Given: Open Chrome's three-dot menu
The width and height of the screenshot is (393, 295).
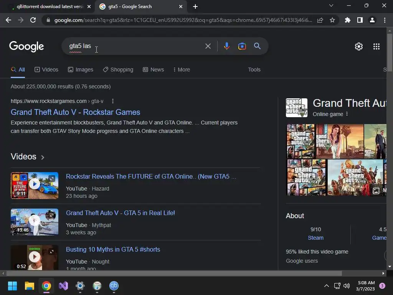Looking at the screenshot, I should 385,20.
